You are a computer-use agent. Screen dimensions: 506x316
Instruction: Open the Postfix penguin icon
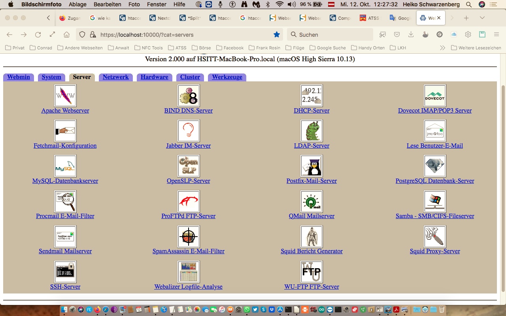[312, 166]
